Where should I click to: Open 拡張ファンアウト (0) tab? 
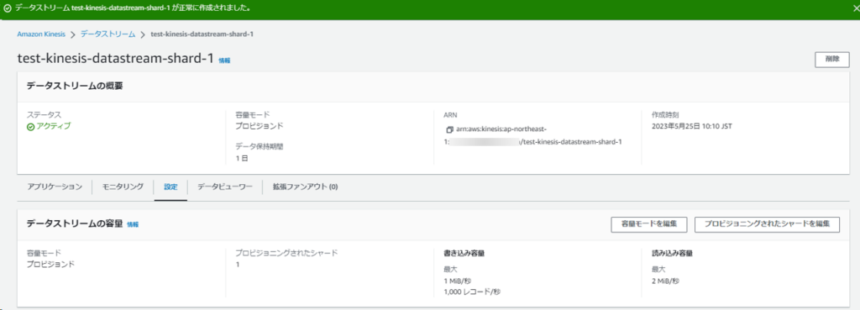[x=305, y=187]
